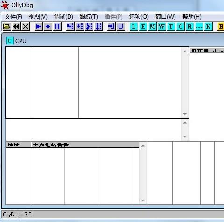The image size is (224, 222).
Task: Open Windows list via W button
Action: pos(161,27)
